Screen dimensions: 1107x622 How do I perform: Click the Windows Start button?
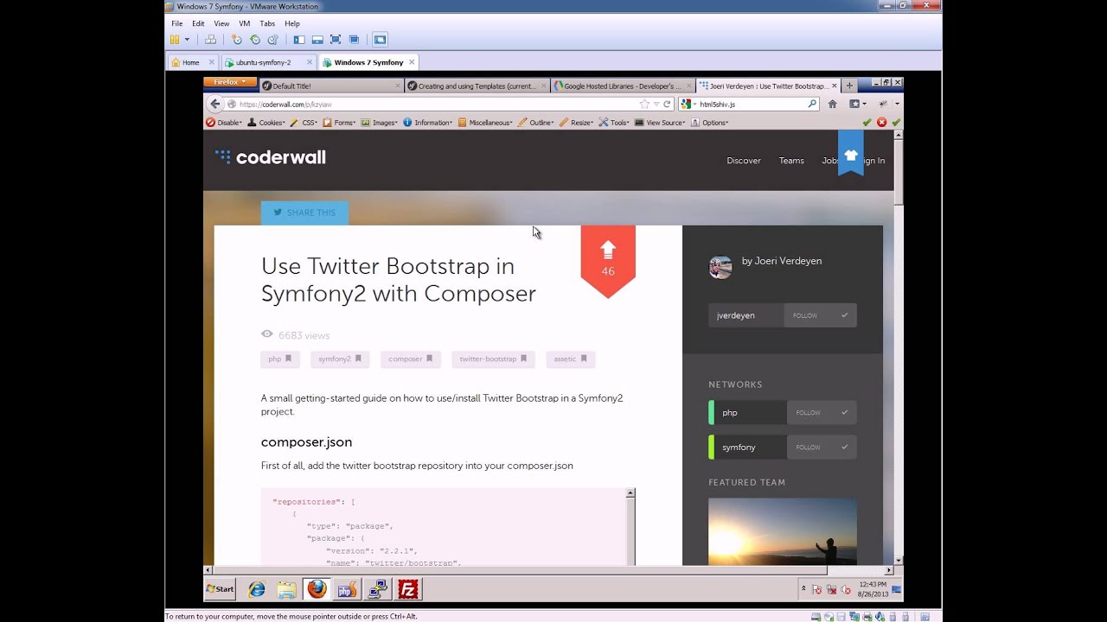pyautogui.click(x=221, y=589)
